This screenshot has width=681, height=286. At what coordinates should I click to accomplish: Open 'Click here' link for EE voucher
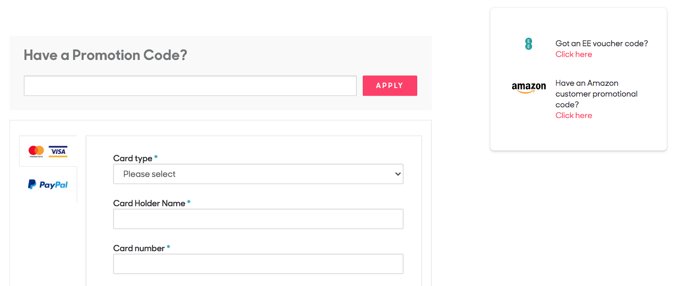pos(574,54)
